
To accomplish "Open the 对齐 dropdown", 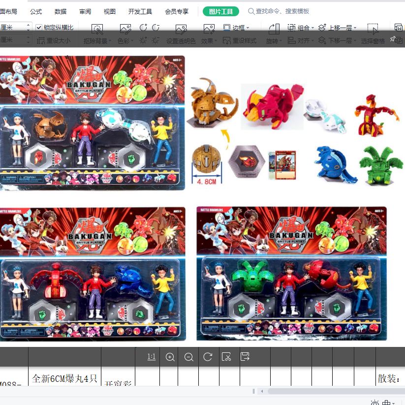I will point(301,40).
